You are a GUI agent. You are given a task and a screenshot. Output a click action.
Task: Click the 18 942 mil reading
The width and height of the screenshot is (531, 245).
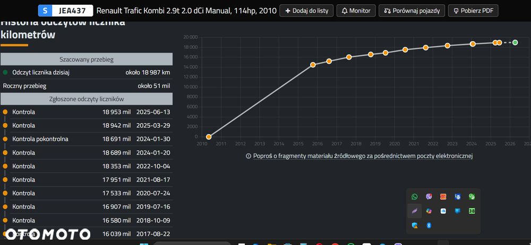pos(116,125)
